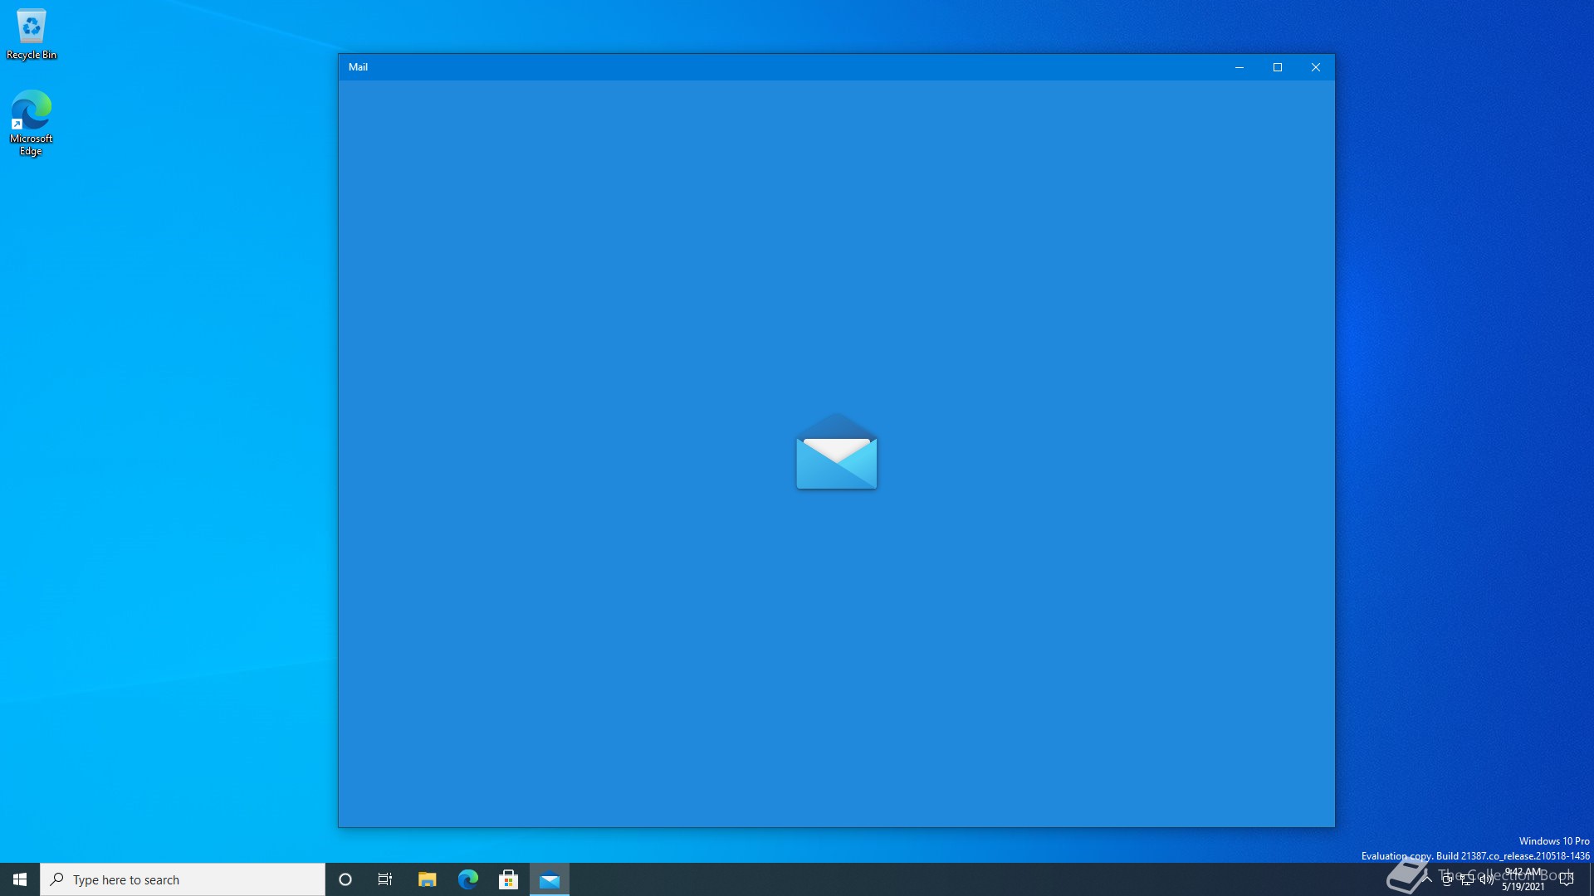Open Cortana from the taskbar circle
1594x896 pixels.
click(x=345, y=879)
